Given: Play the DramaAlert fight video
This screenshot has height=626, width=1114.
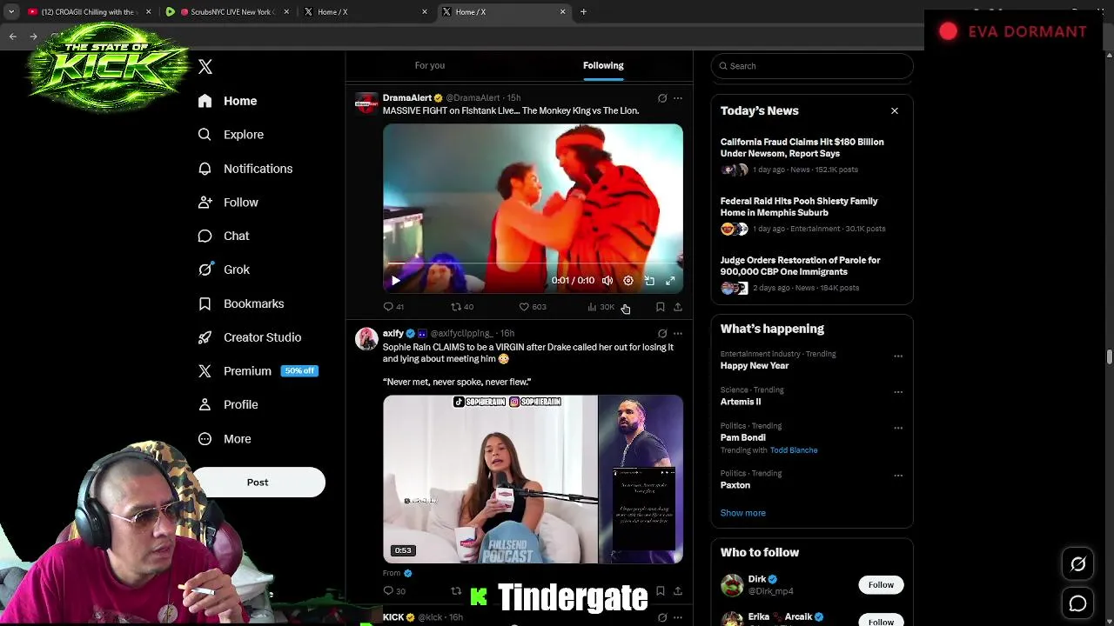Looking at the screenshot, I should [x=396, y=281].
